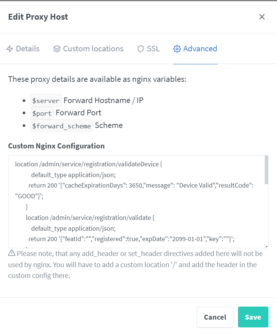Click the gear Advanced icon
The width and height of the screenshot is (277, 333).
point(177,49)
